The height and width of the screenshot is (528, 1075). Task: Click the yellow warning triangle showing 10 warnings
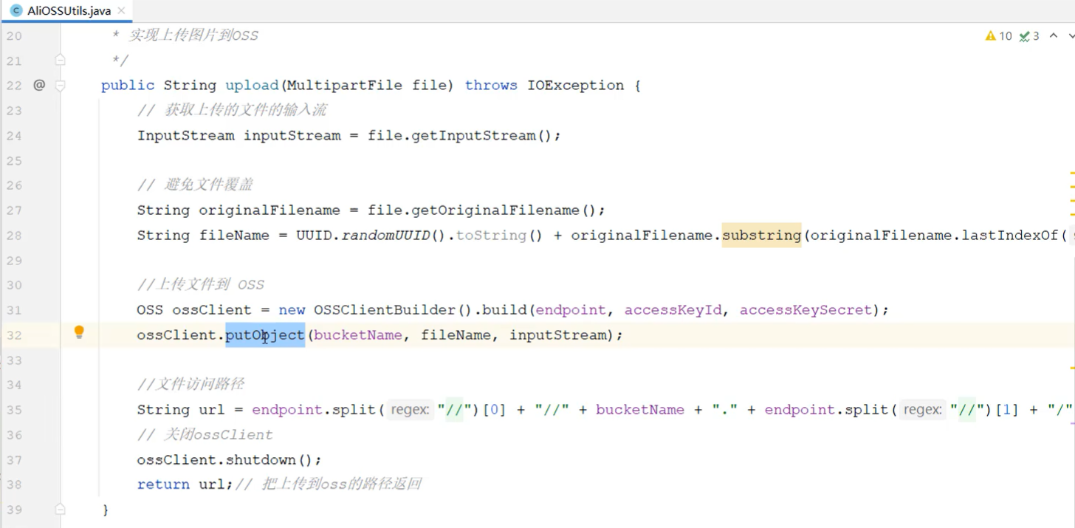(x=991, y=36)
